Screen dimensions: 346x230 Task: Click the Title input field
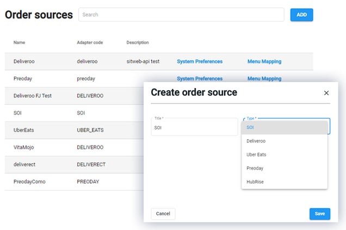click(194, 127)
